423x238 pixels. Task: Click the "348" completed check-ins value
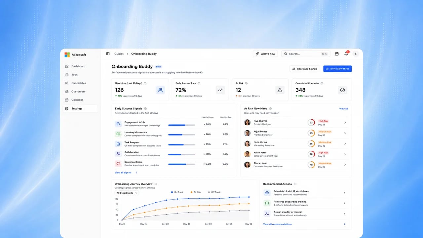(x=300, y=90)
